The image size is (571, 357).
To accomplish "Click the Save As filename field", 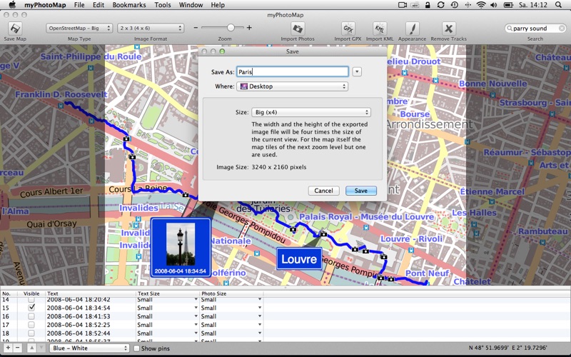I will pos(293,72).
